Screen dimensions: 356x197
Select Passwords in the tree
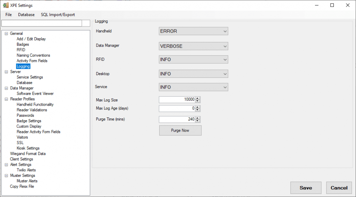click(25, 115)
